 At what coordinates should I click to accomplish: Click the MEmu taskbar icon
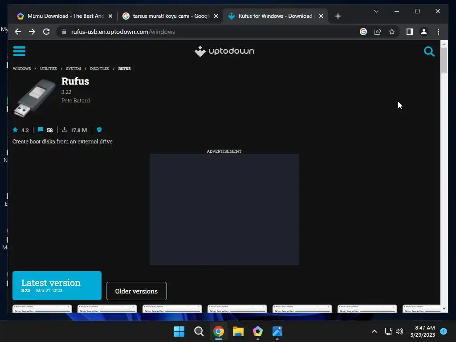pos(258,331)
